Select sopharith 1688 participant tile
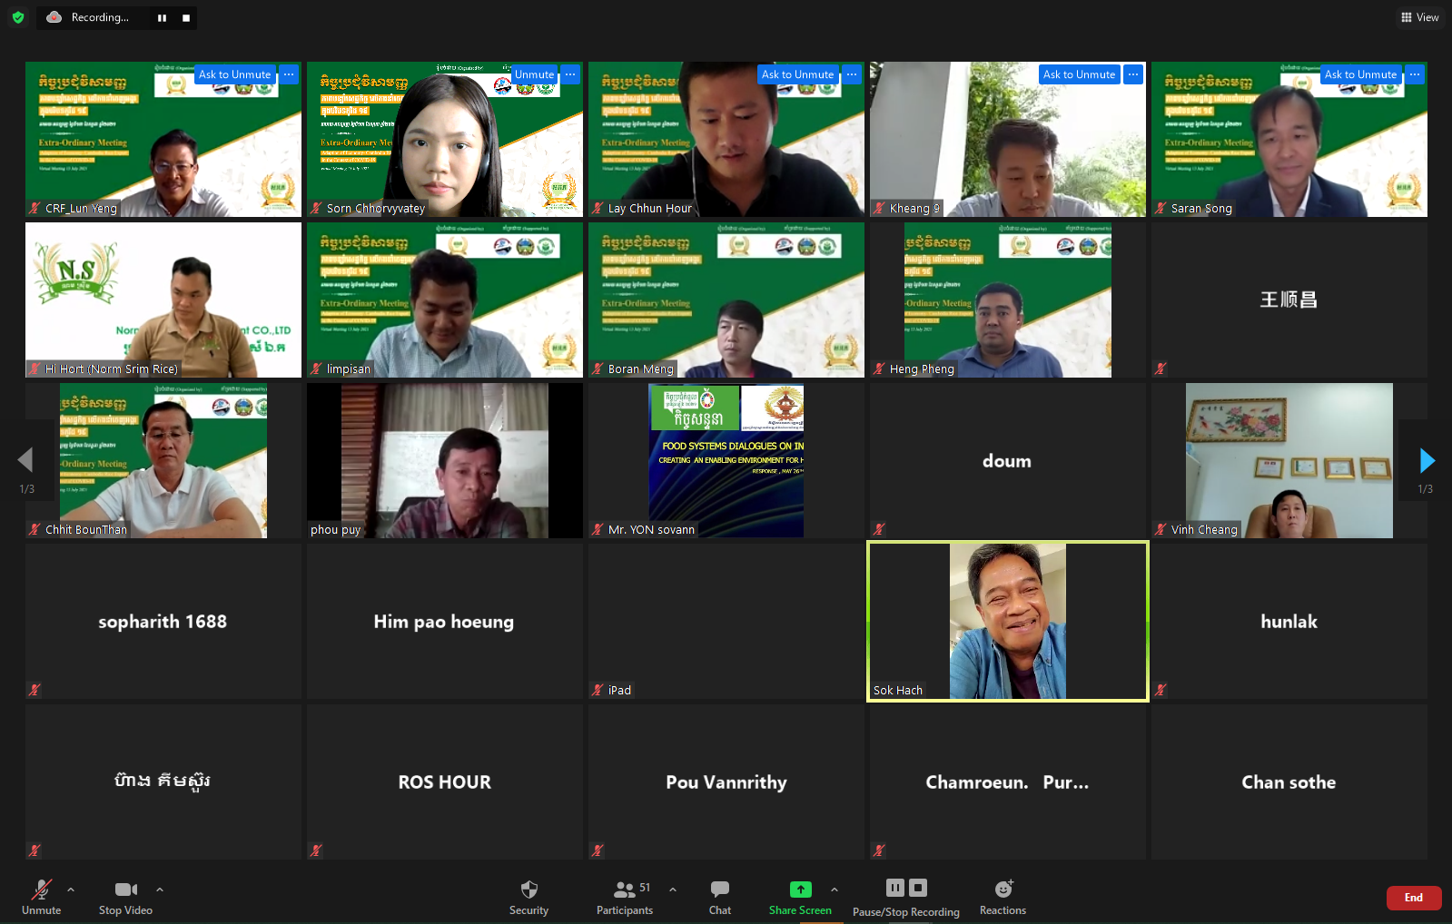The width and height of the screenshot is (1452, 924). click(x=163, y=621)
